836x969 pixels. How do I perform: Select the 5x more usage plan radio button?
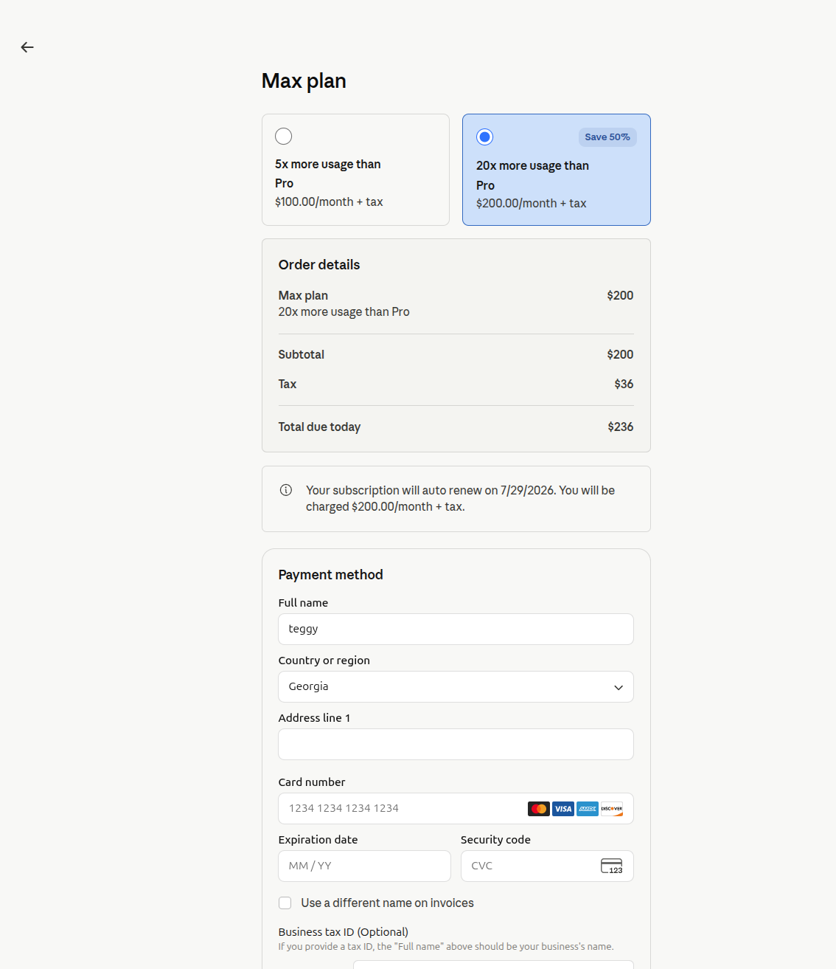tap(283, 136)
